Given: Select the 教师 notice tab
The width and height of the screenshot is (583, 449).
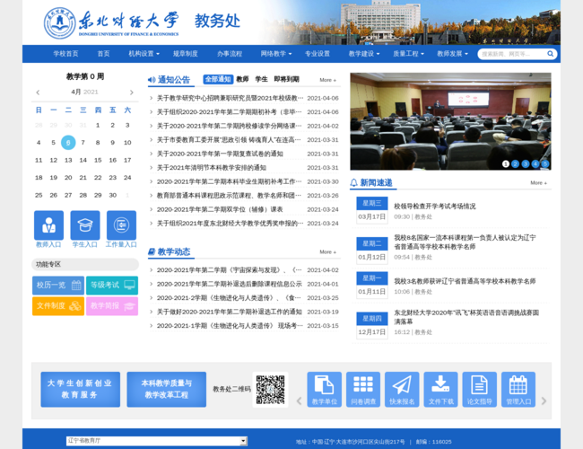Looking at the screenshot, I should 242,79.
